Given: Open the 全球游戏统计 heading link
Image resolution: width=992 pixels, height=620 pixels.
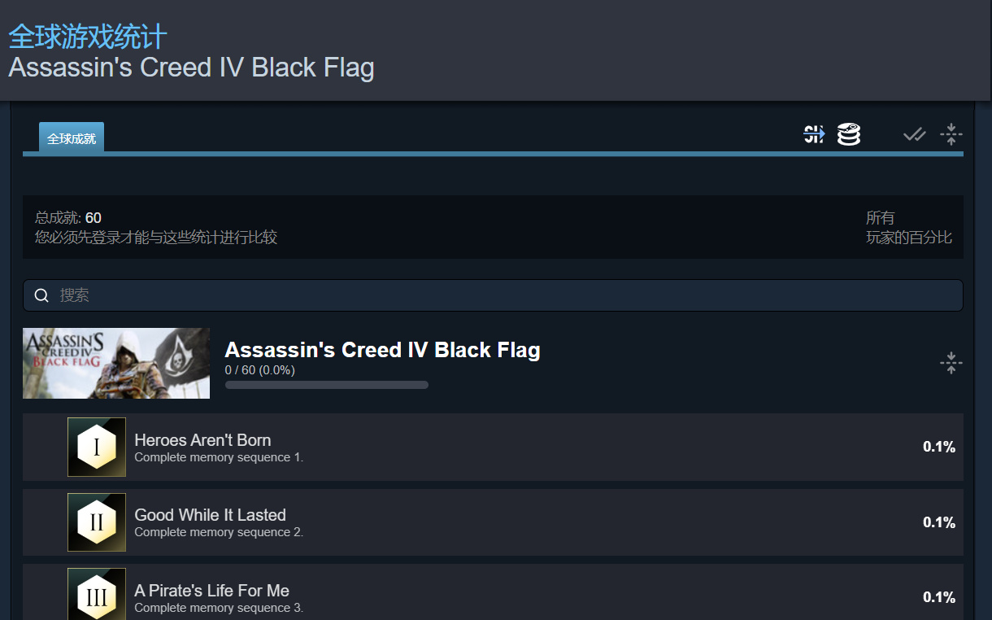Looking at the screenshot, I should tap(88, 37).
